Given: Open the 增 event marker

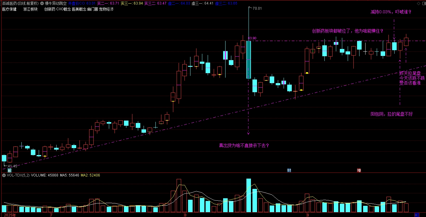Looking at the screenshot, I should (x=359, y=170).
